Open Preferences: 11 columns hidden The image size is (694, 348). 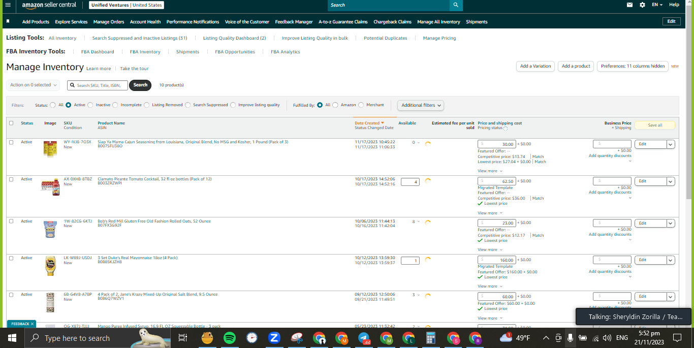[x=633, y=66]
